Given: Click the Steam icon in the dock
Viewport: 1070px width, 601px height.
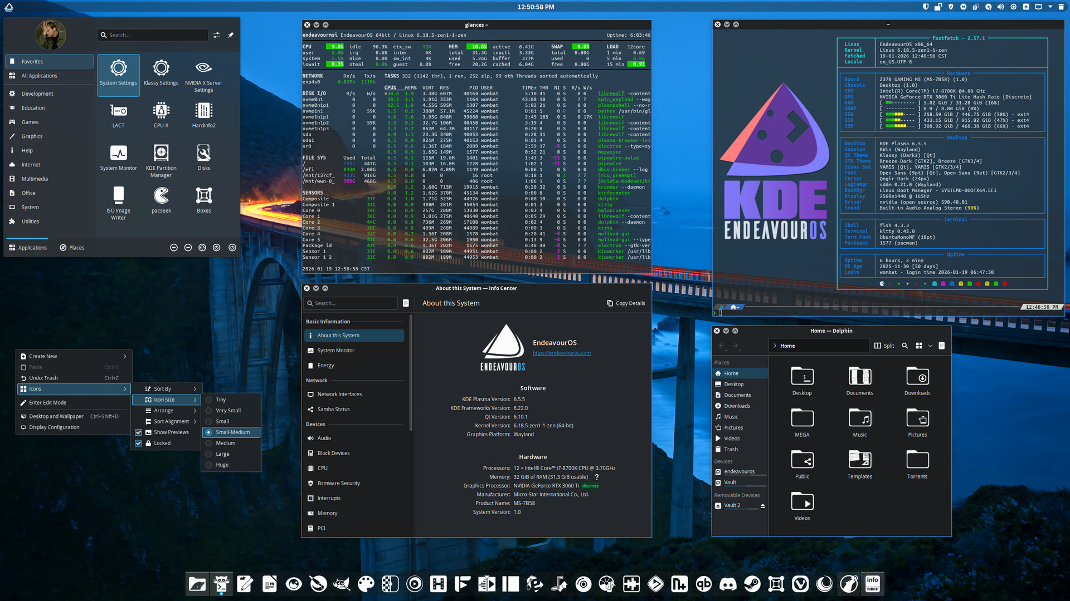Looking at the screenshot, I should click(752, 584).
